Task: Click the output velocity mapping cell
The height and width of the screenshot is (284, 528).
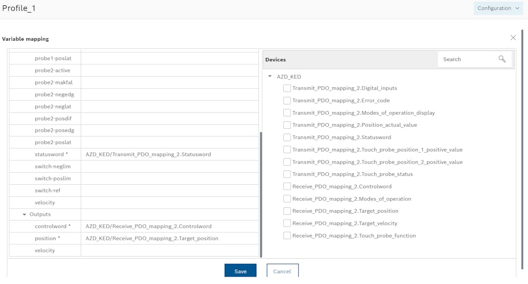Action: pos(170,250)
